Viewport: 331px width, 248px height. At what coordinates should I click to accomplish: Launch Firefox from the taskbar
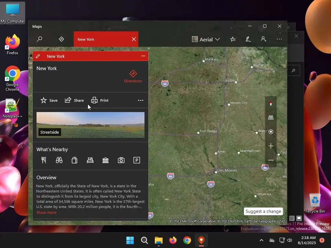point(173,240)
